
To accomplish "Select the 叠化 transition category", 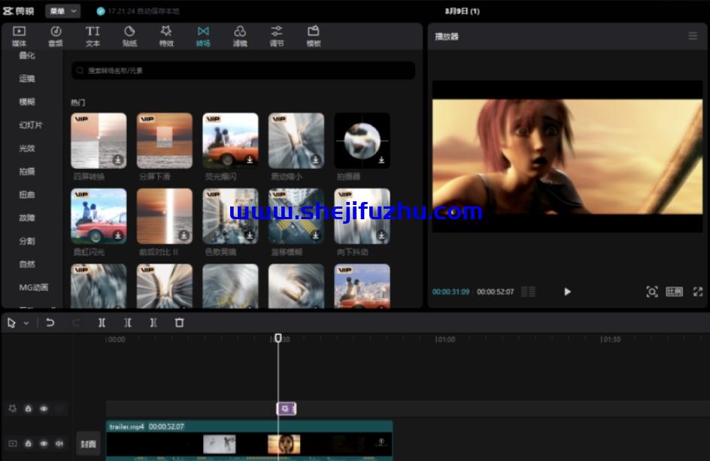I will click(x=27, y=55).
